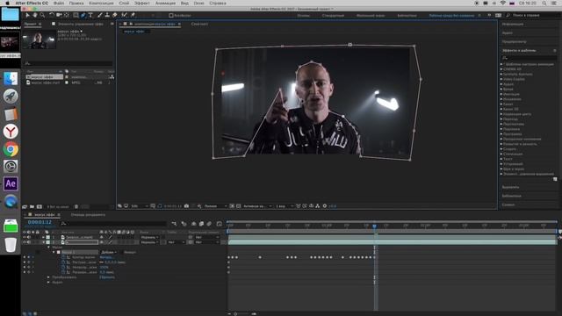Open Finder from the Dock
Screen dimensions: 562x316
pyautogui.click(x=11, y=79)
